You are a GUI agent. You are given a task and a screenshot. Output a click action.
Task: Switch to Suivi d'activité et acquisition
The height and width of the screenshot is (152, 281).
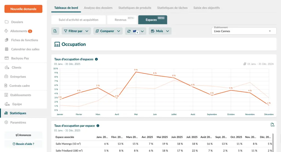(78, 20)
